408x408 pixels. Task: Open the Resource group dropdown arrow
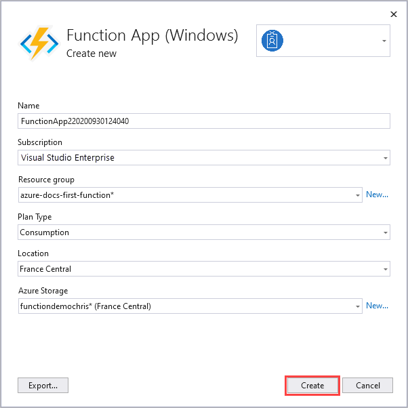click(x=358, y=195)
